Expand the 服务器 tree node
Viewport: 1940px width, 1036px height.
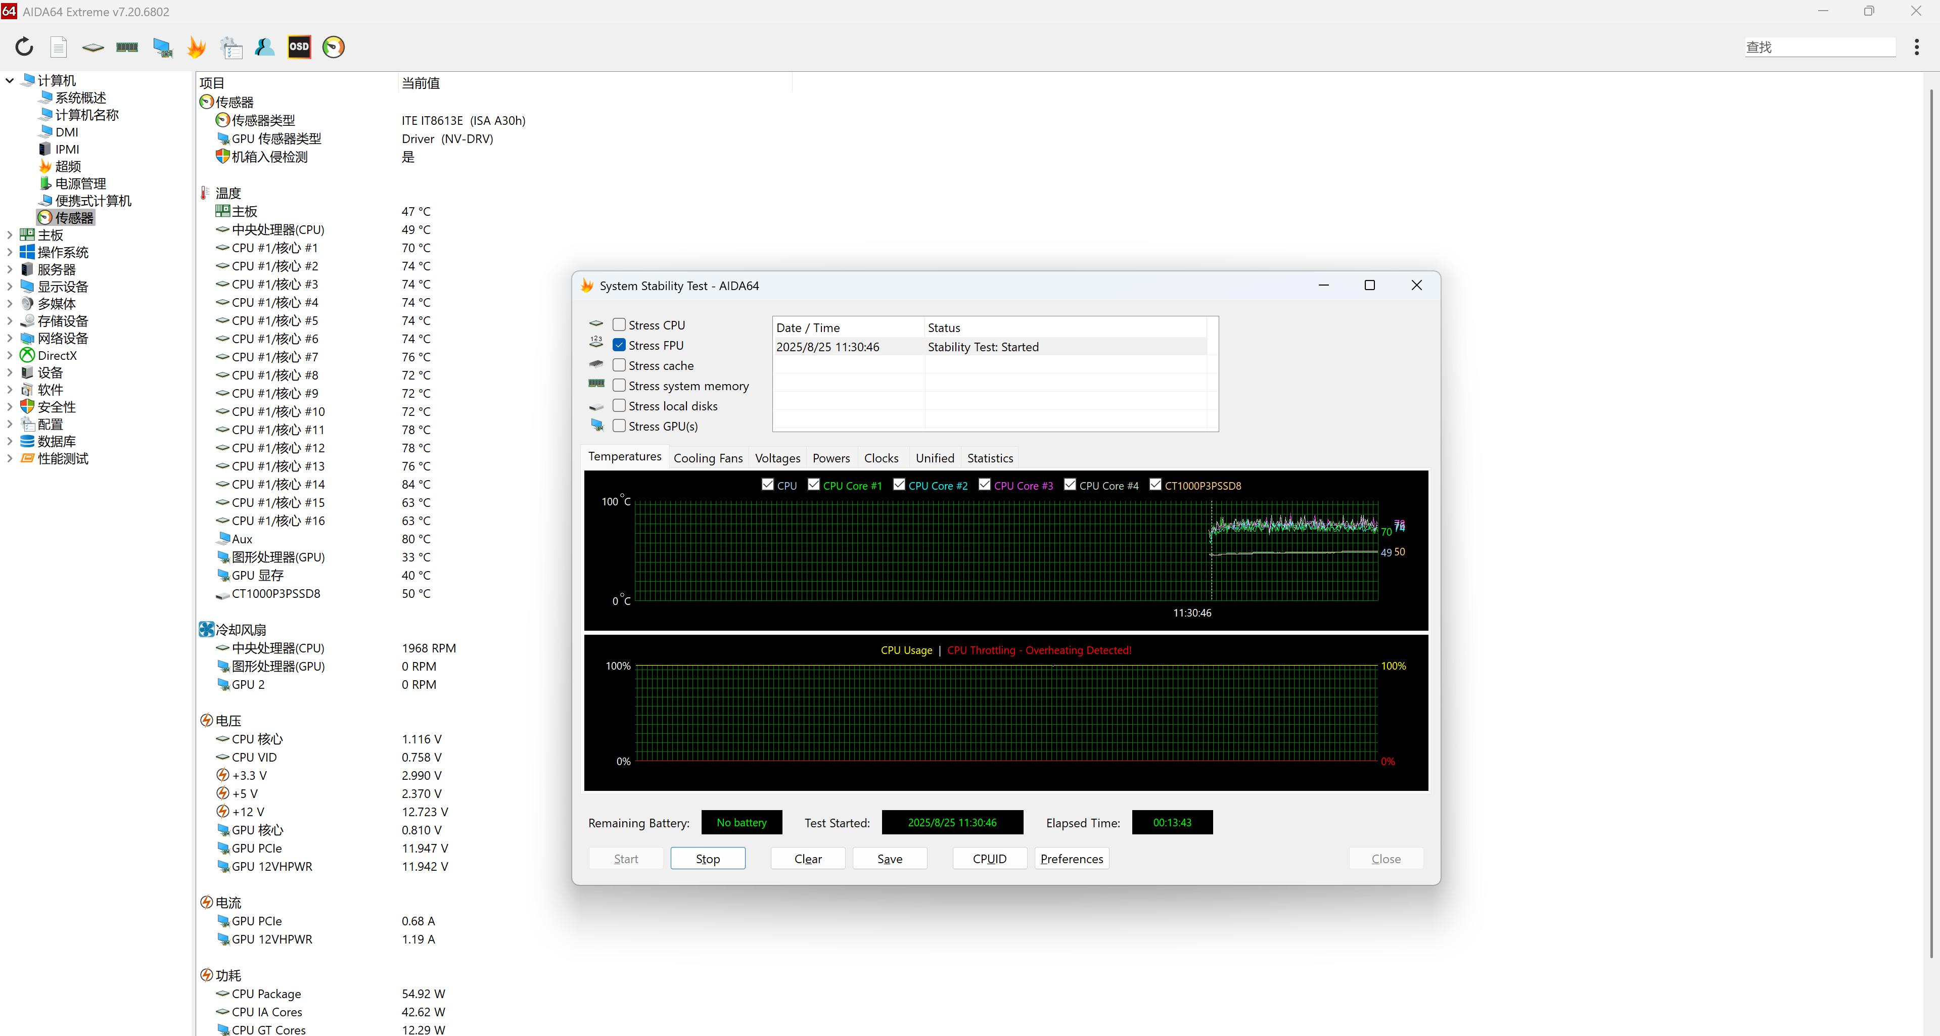point(10,269)
